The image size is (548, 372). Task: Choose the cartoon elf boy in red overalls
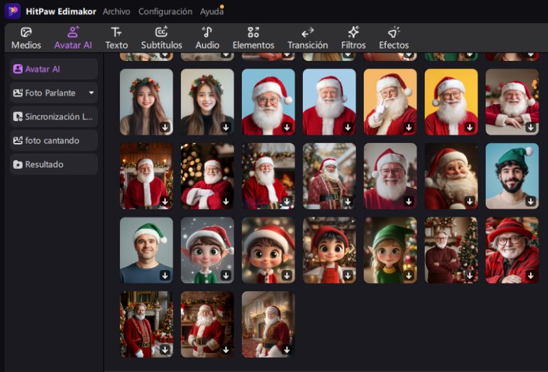[x=329, y=250]
